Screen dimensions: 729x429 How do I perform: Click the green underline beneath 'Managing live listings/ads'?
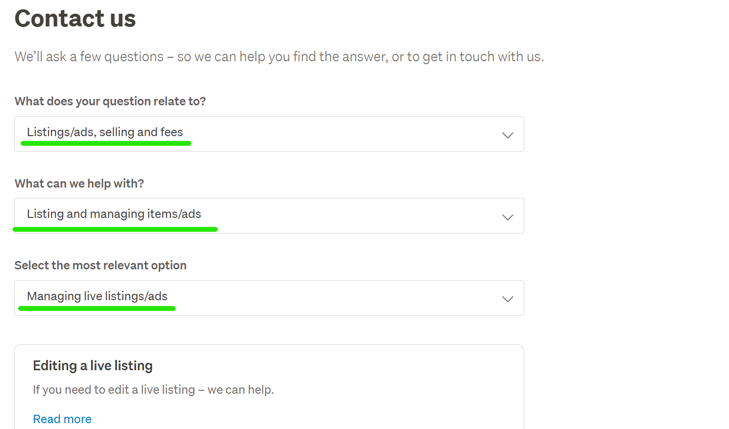(97, 309)
